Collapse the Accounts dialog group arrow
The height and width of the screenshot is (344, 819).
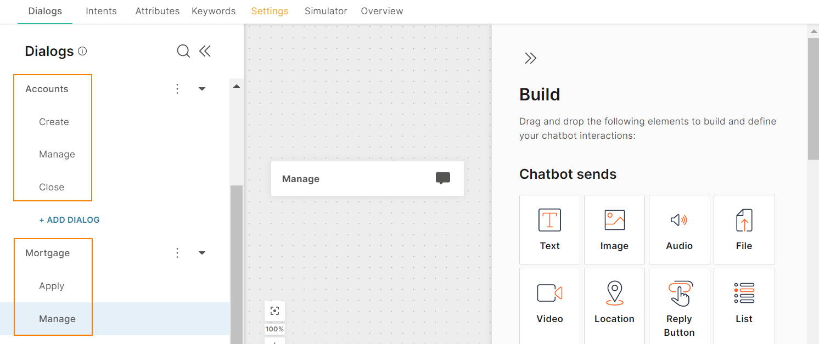[202, 89]
